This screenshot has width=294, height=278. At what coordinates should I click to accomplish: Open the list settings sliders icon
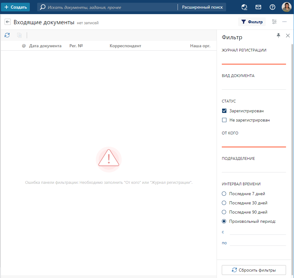point(274,22)
